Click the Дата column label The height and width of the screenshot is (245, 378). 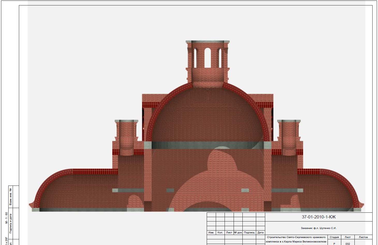click(x=261, y=233)
